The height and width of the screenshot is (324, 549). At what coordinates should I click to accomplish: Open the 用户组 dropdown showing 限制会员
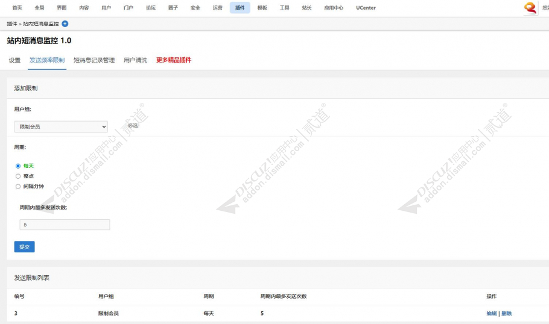pyautogui.click(x=61, y=127)
